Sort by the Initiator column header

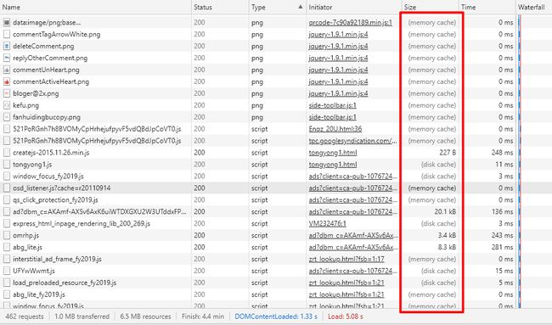pyautogui.click(x=354, y=7)
